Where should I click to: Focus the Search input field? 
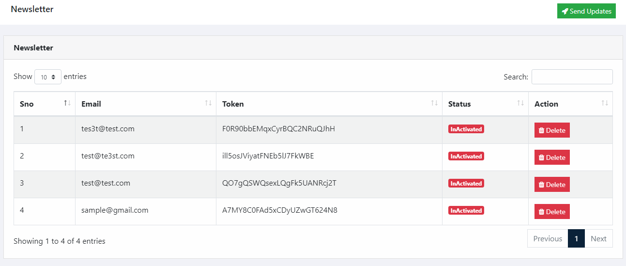572,77
